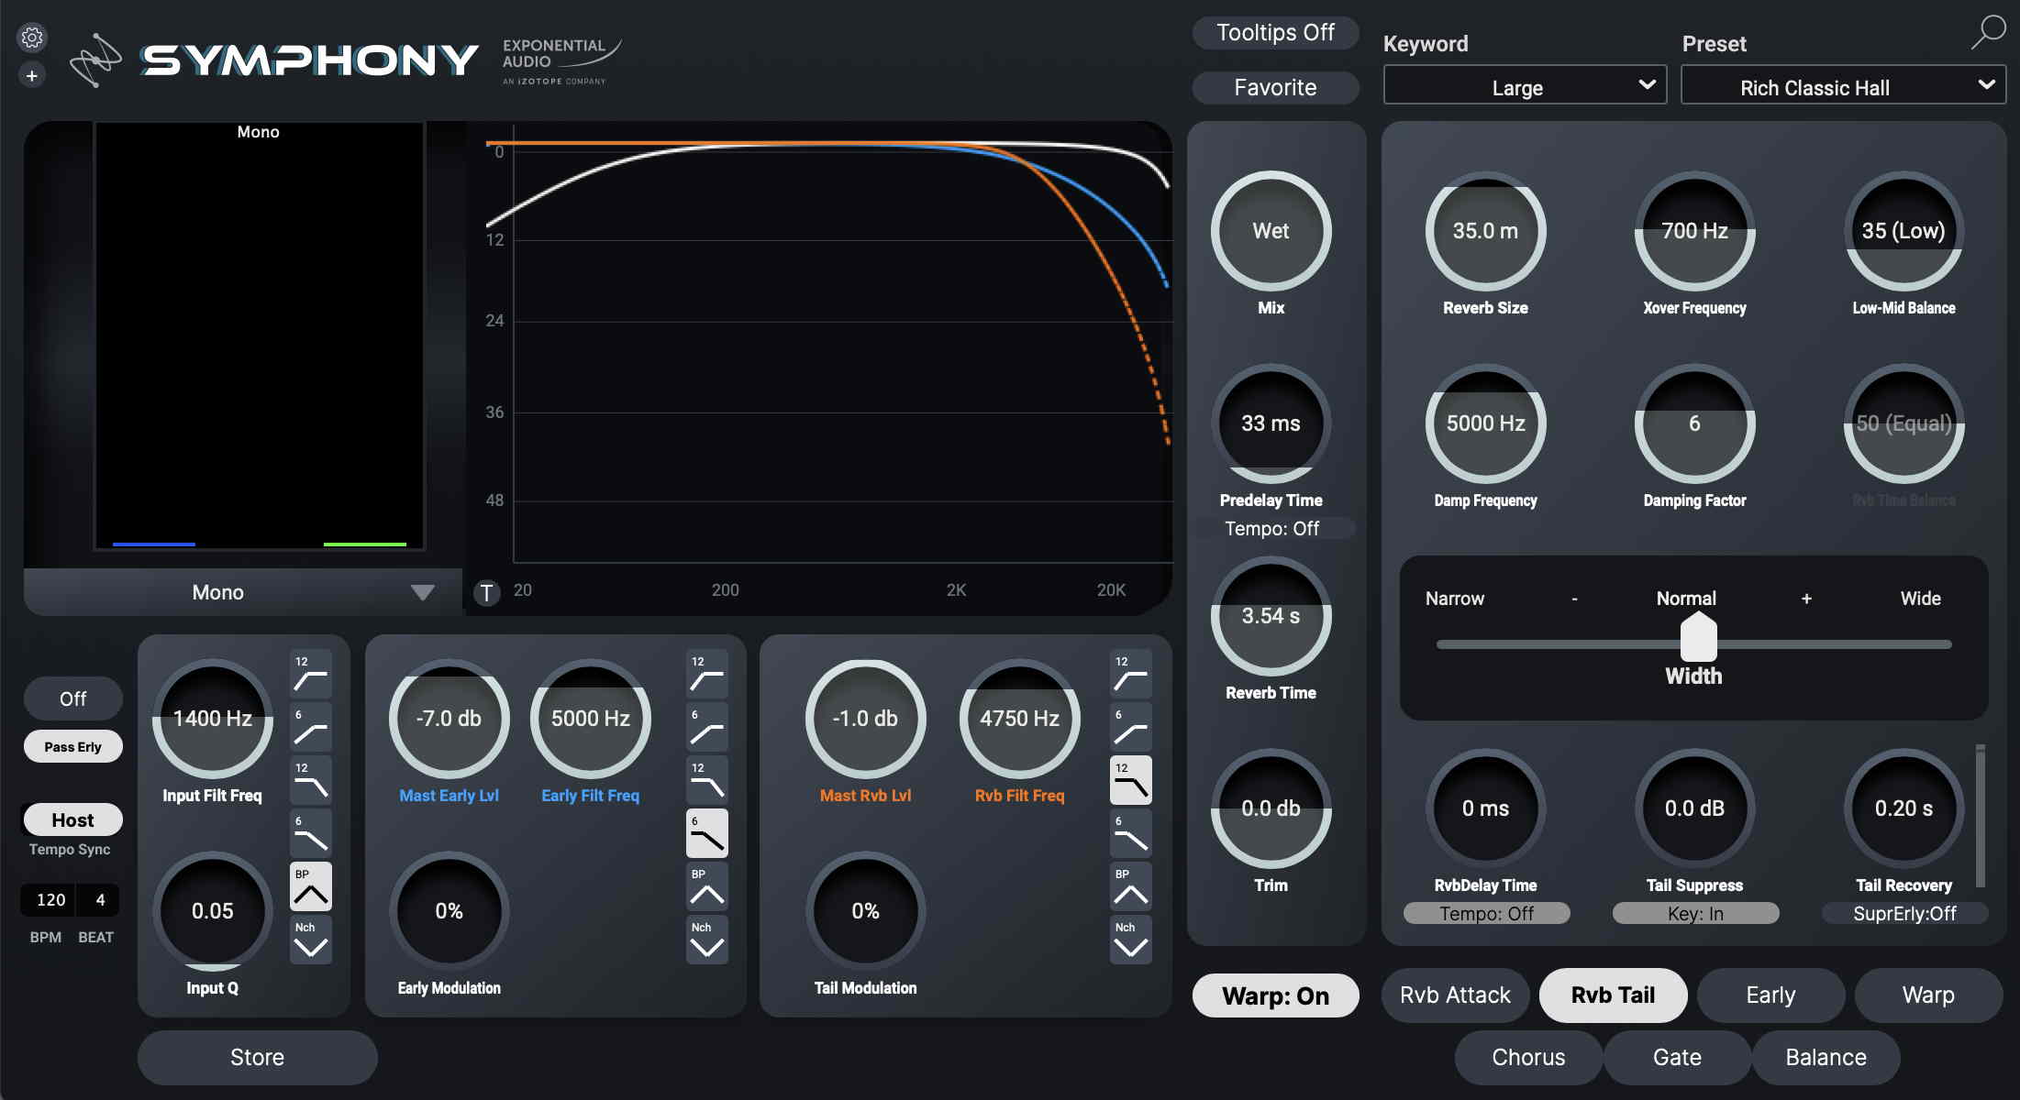Switch to the Warp tab
The width and height of the screenshot is (2020, 1100).
[x=1928, y=995]
